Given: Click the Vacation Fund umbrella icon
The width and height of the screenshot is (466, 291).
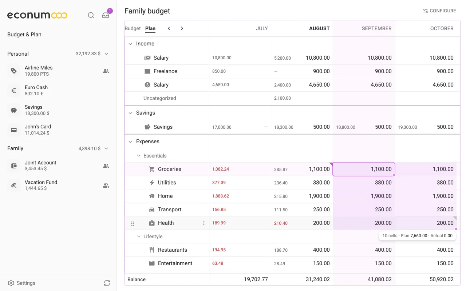Looking at the screenshot, I should (x=14, y=186).
